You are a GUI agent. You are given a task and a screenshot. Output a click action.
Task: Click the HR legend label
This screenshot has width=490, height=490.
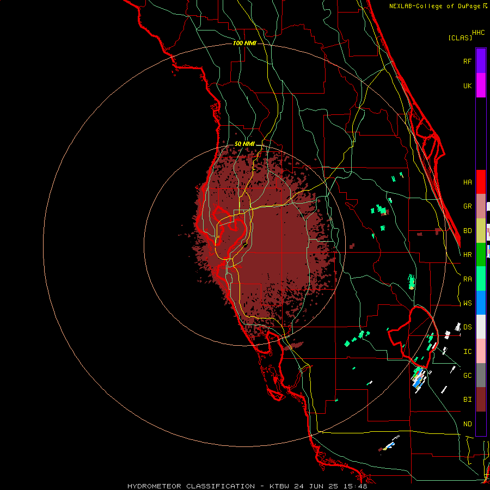(x=467, y=255)
